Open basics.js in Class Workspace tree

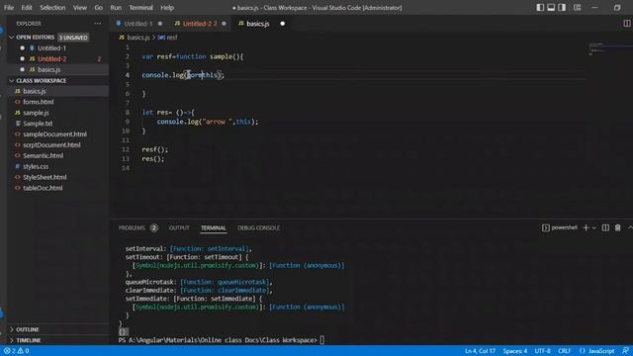click(x=35, y=91)
